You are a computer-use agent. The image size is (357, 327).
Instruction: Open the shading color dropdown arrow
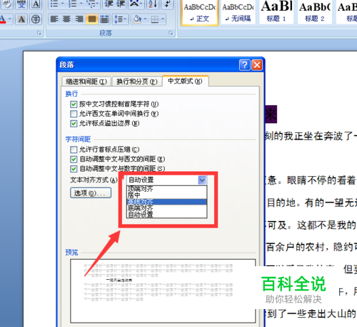[145, 19]
